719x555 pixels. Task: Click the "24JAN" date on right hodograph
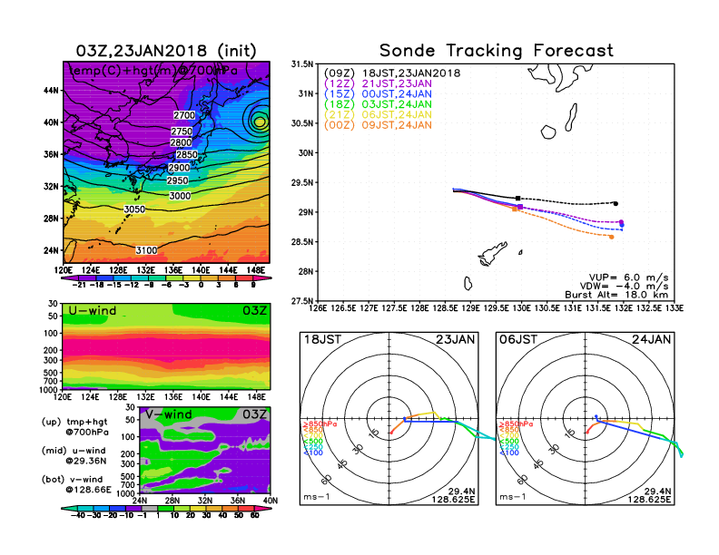coord(652,340)
